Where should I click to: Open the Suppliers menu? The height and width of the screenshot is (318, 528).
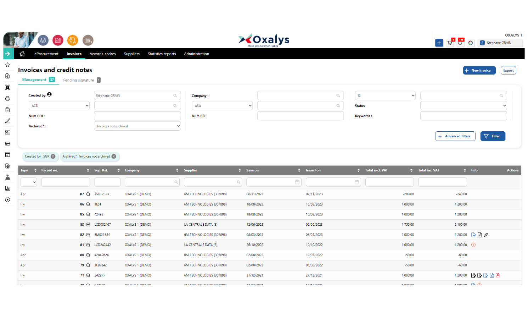click(132, 54)
